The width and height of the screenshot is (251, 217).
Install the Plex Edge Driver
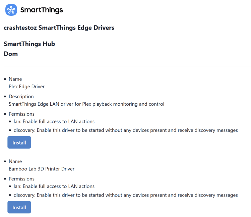pyautogui.click(x=19, y=143)
